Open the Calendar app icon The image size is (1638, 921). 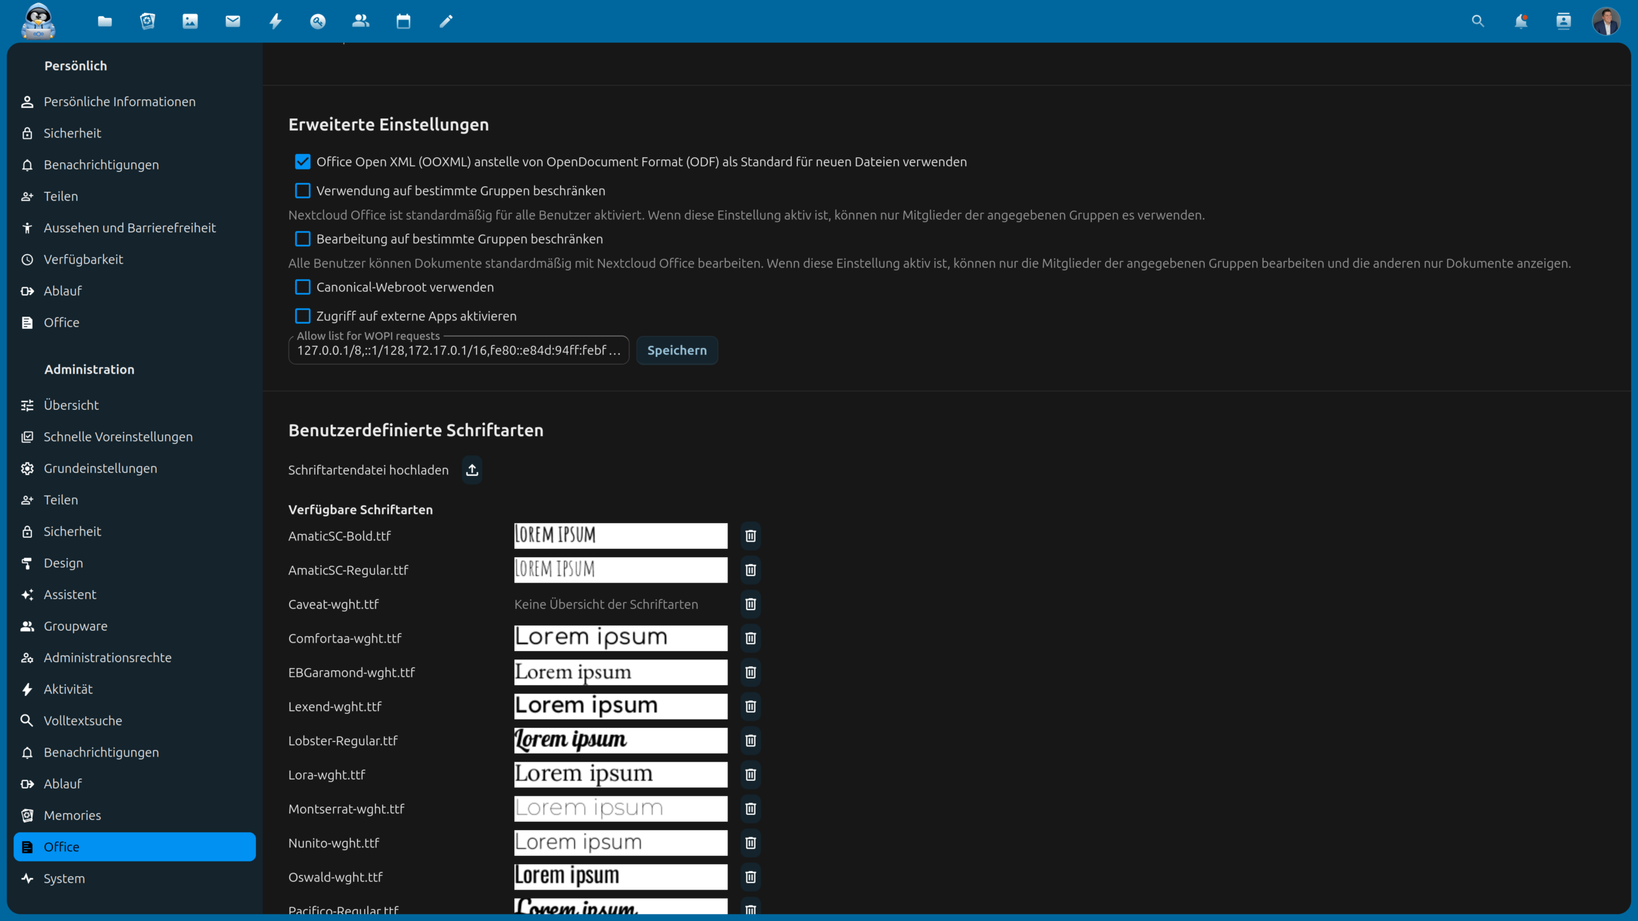point(403,21)
